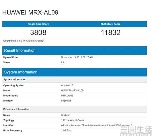Image resolution: width=152 pixels, height=136 pixels.
Task: Click the Upload Date label
Action: point(10,57)
